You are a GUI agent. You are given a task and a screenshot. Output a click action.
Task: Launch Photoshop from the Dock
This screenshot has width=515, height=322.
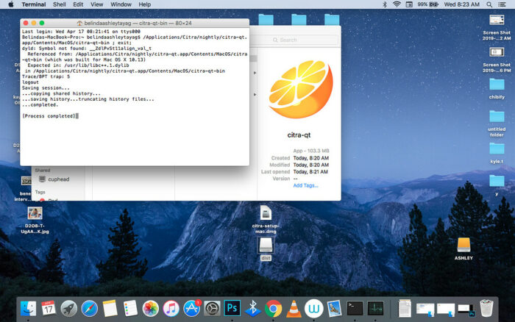pyautogui.click(x=232, y=308)
